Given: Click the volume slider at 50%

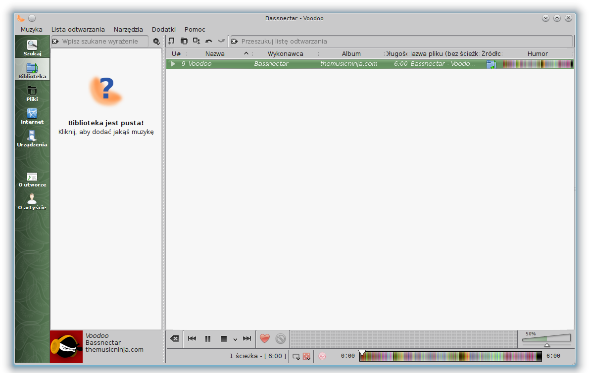Looking at the screenshot, I should (546, 341).
